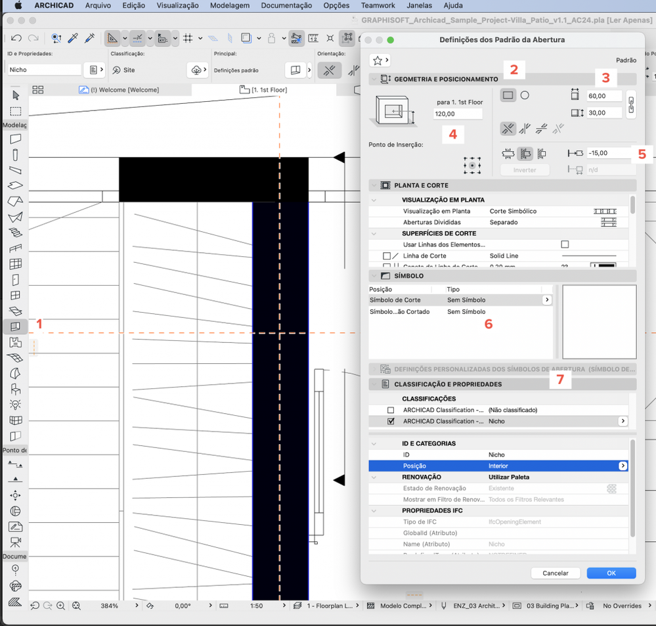Collapse the Geometria e Posicionamento section
The height and width of the screenshot is (626, 656).
point(374,79)
